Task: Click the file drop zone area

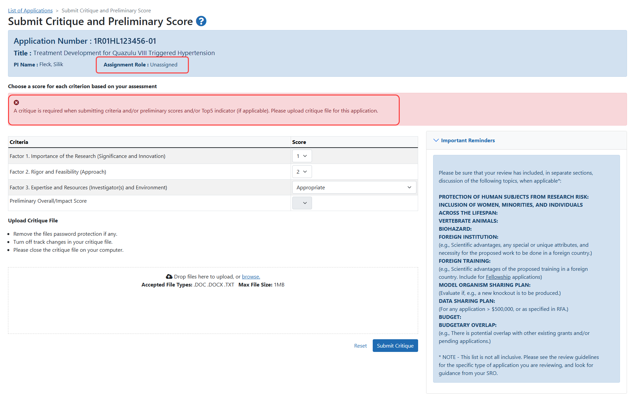Action: (213, 301)
